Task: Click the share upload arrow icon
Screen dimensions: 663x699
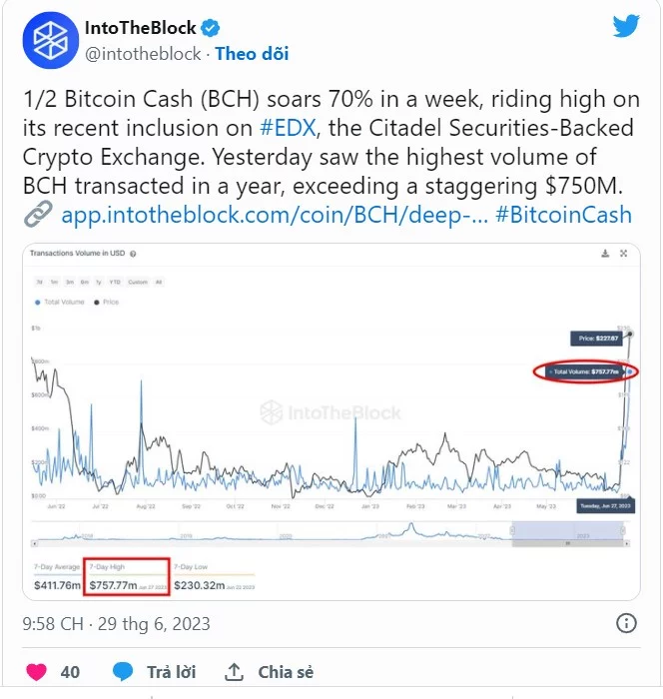Action: point(234,672)
